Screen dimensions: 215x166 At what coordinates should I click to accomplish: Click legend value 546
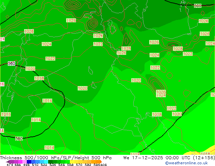pos(62,165)
